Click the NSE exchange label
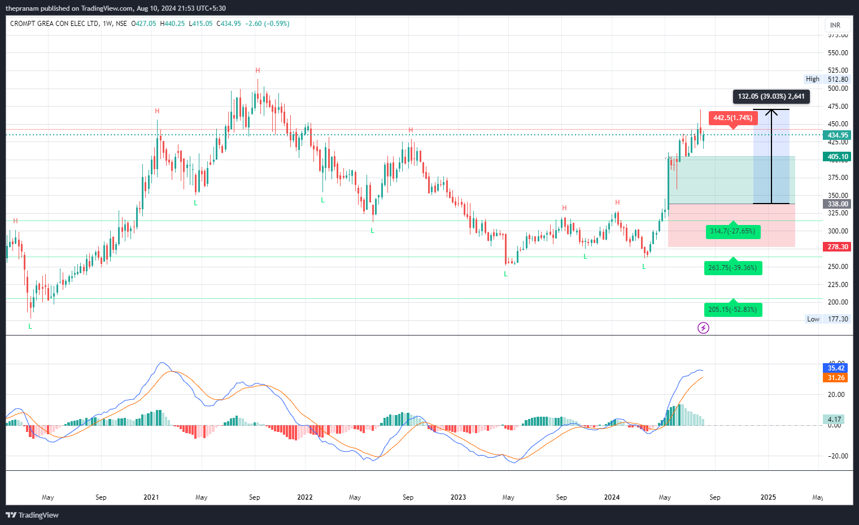 coord(121,24)
